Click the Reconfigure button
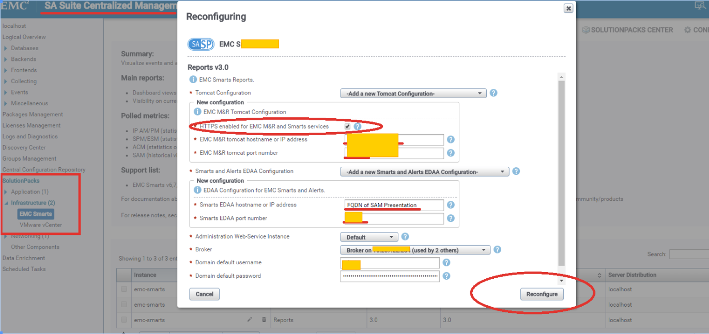 click(x=542, y=294)
